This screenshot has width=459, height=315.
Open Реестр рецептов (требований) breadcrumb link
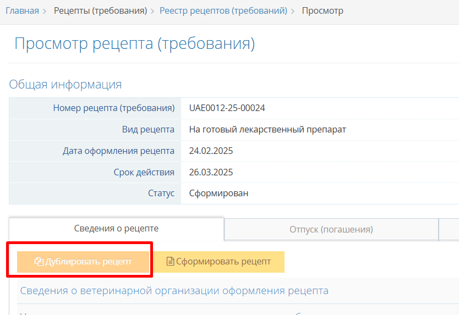coord(223,11)
